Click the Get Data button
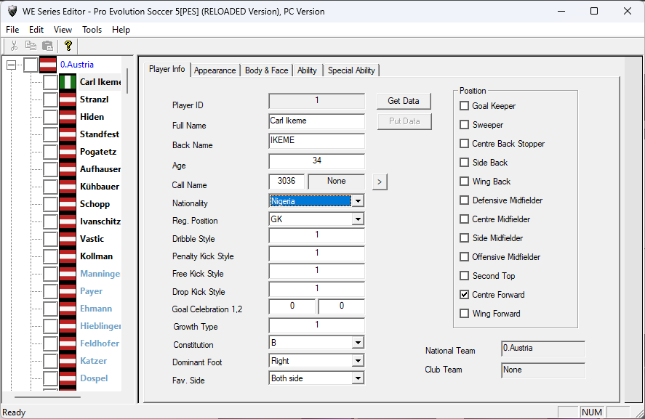 click(404, 101)
